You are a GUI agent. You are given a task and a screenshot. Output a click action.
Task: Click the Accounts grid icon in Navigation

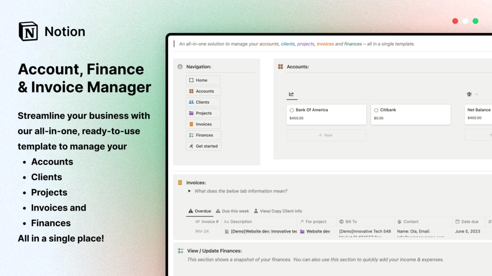[191, 91]
